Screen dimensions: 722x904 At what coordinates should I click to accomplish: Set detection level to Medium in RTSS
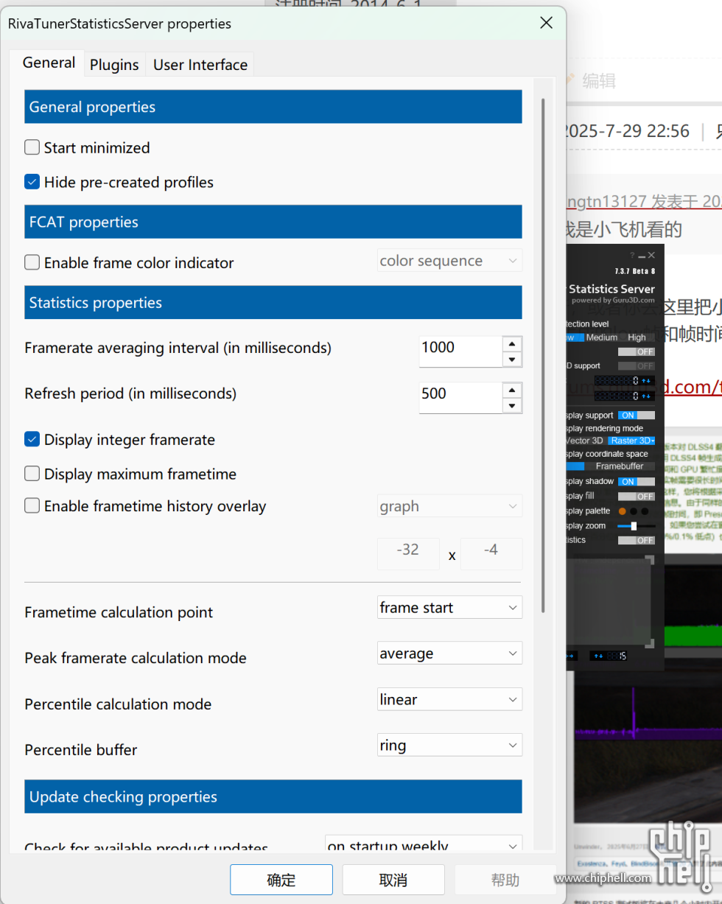pos(601,337)
